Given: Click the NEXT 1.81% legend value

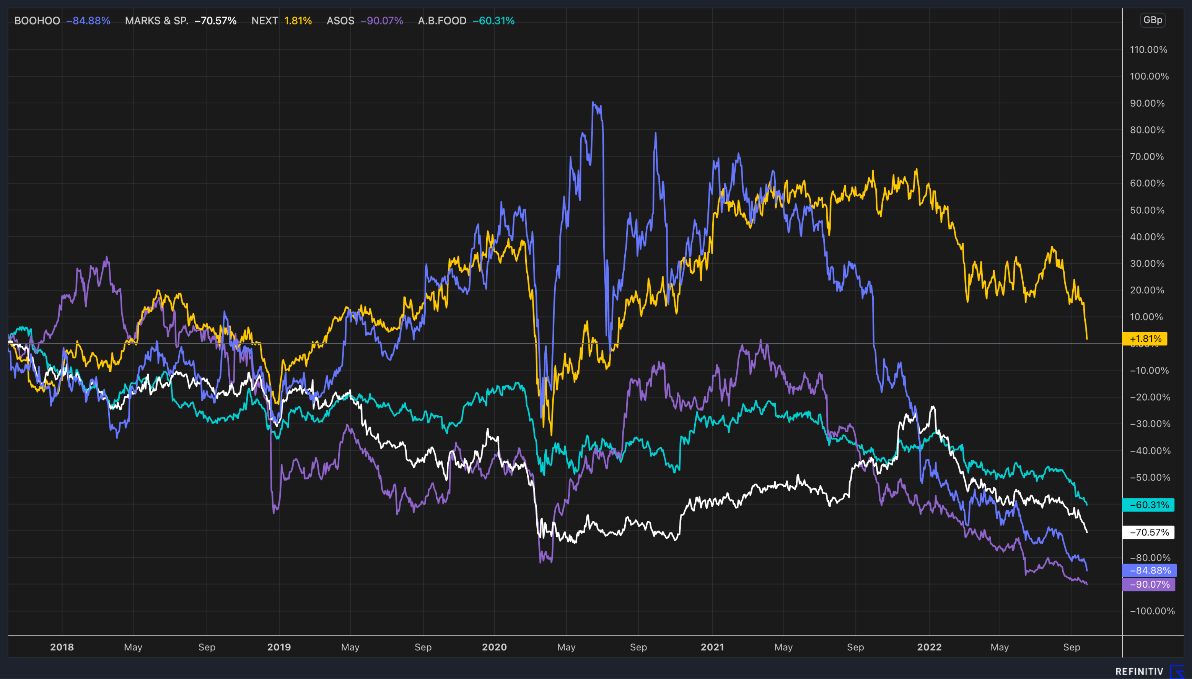Looking at the screenshot, I should [x=298, y=21].
